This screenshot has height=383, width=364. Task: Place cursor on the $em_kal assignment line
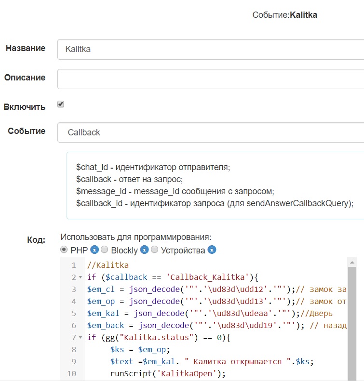click(x=193, y=314)
